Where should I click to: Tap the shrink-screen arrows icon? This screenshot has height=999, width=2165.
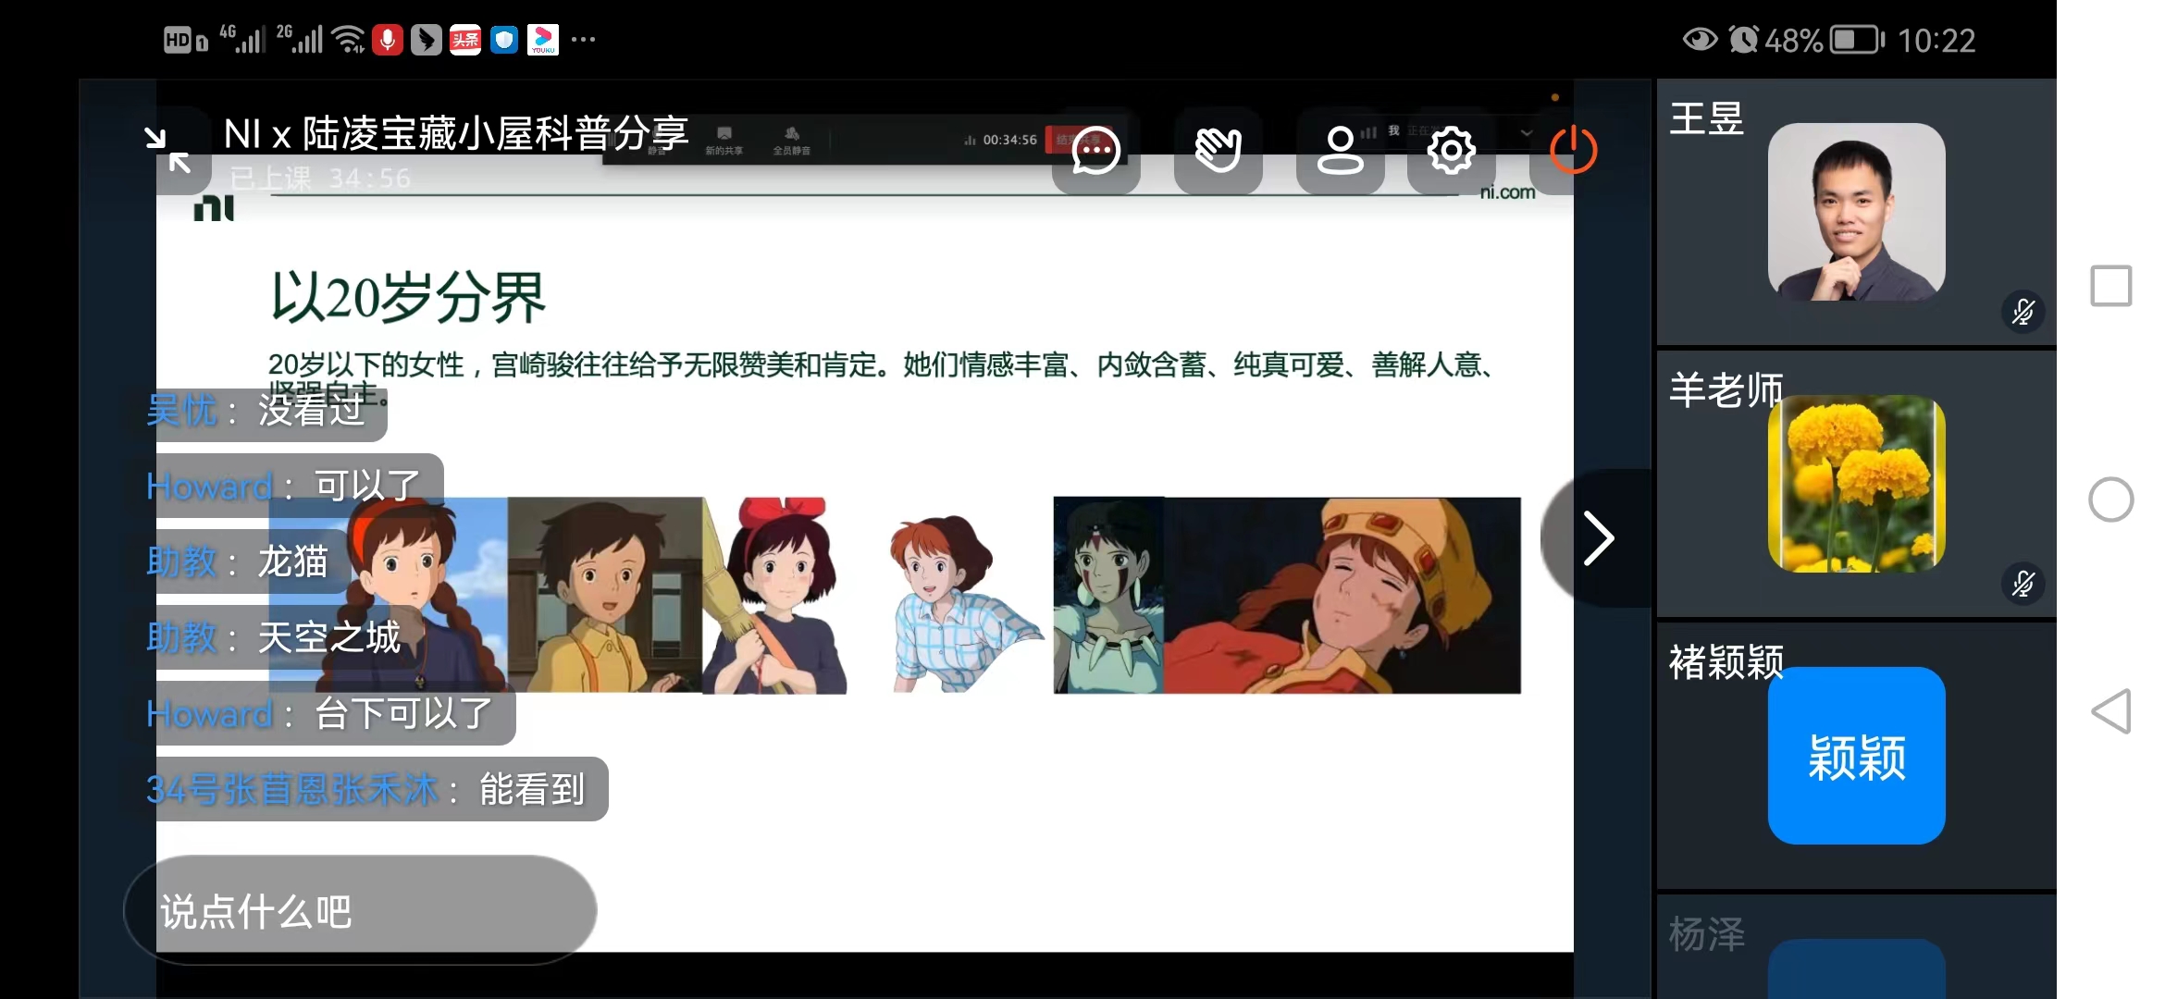pyautogui.click(x=168, y=150)
